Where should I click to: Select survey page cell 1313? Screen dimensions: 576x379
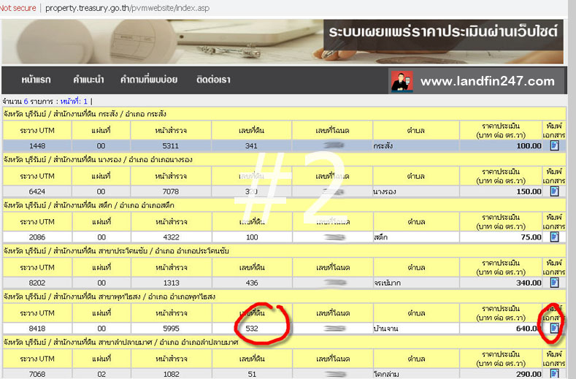pos(171,283)
